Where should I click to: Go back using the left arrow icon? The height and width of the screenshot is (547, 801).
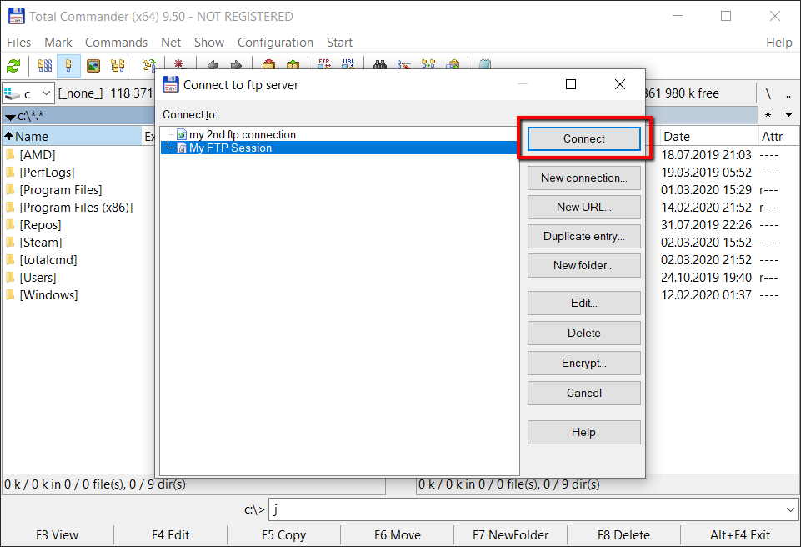click(x=213, y=64)
